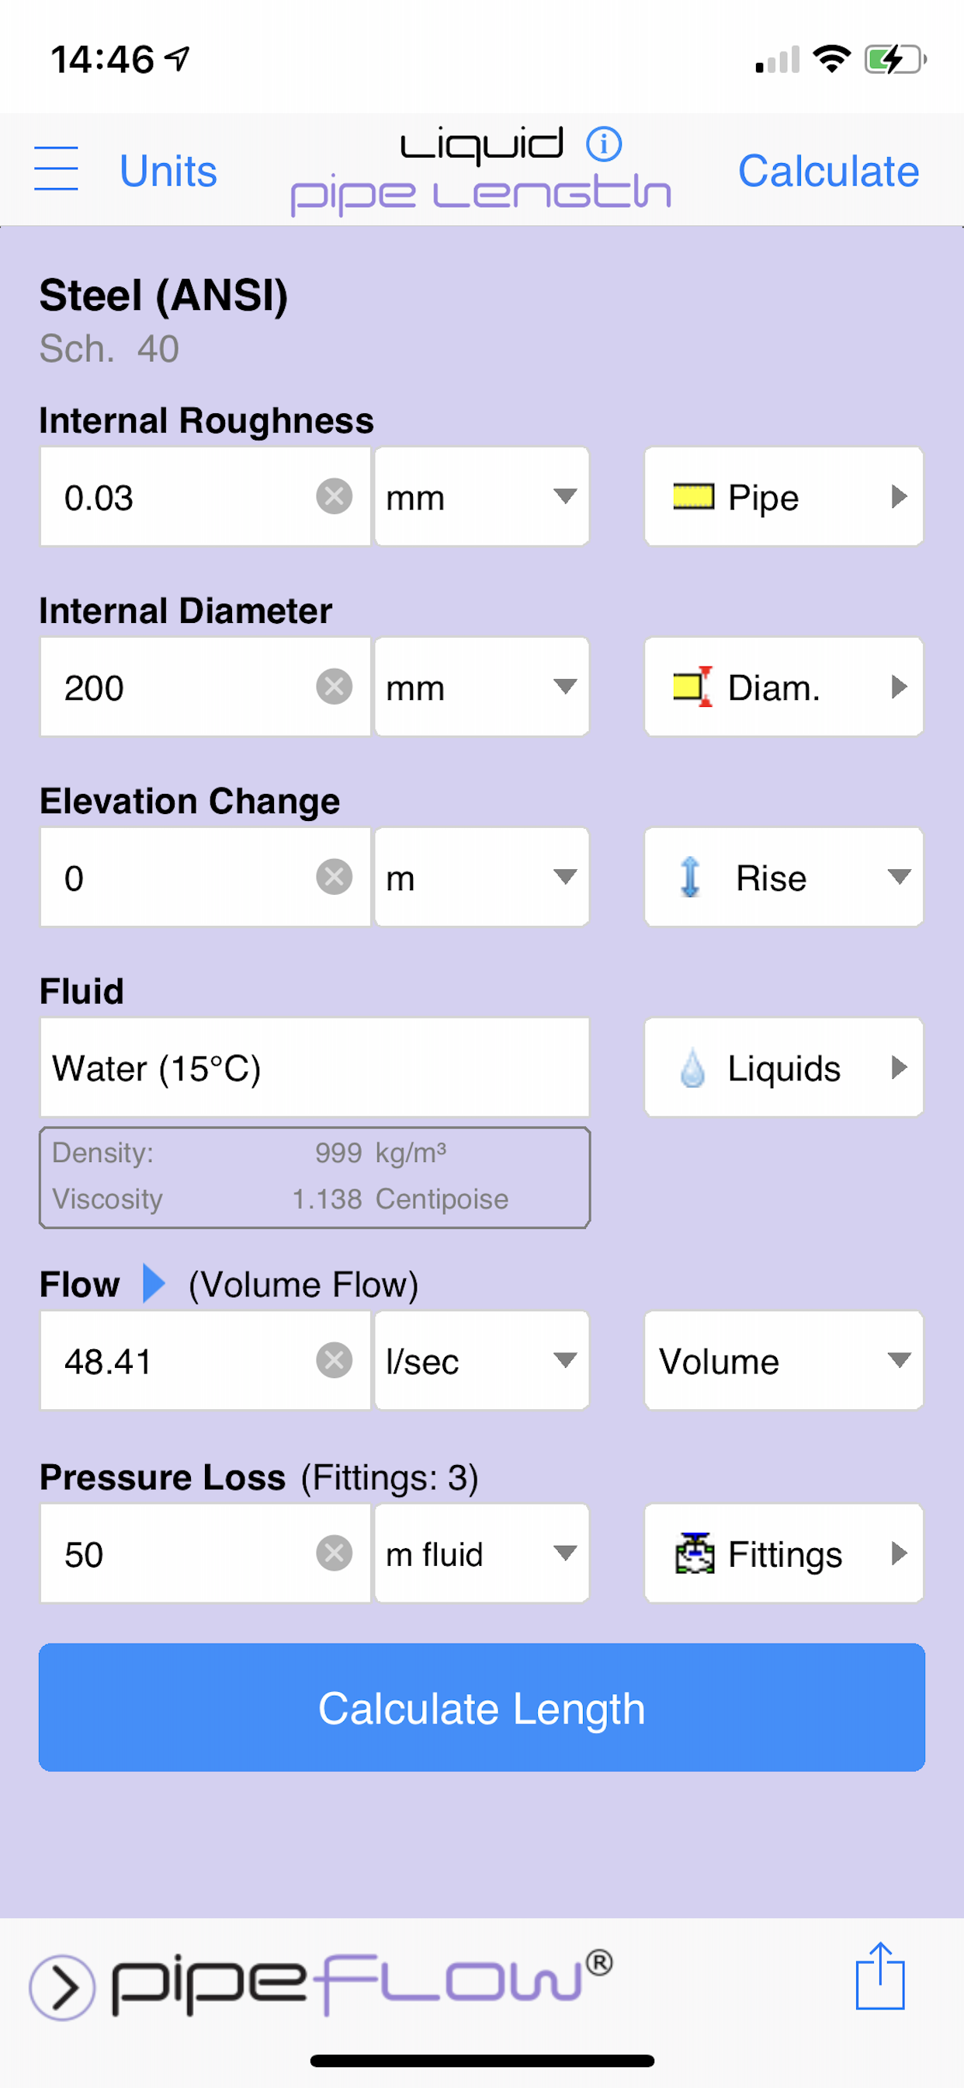Open the Rise direction dropdown
Screen dimensions: 964x2088
pos(783,877)
